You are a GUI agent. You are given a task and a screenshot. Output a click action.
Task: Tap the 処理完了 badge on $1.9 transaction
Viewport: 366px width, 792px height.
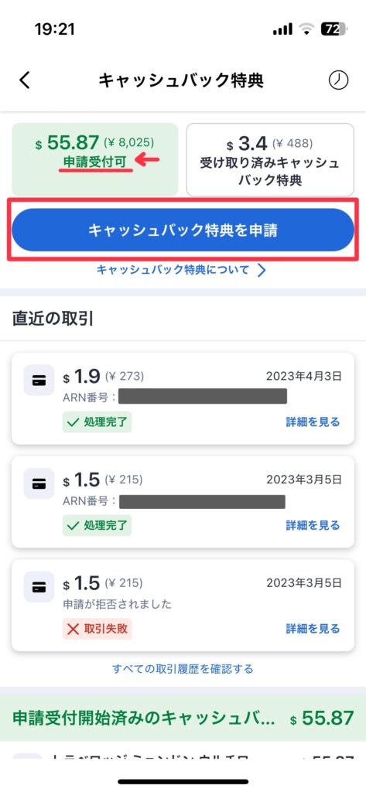pos(97,422)
